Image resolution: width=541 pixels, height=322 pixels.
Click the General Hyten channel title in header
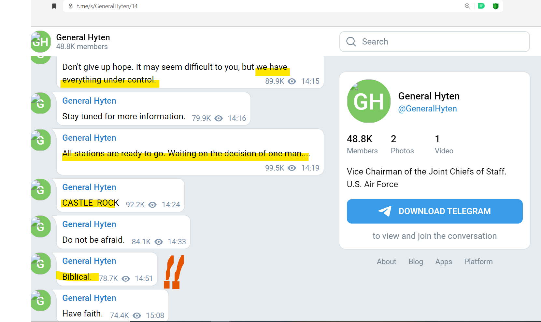click(83, 37)
